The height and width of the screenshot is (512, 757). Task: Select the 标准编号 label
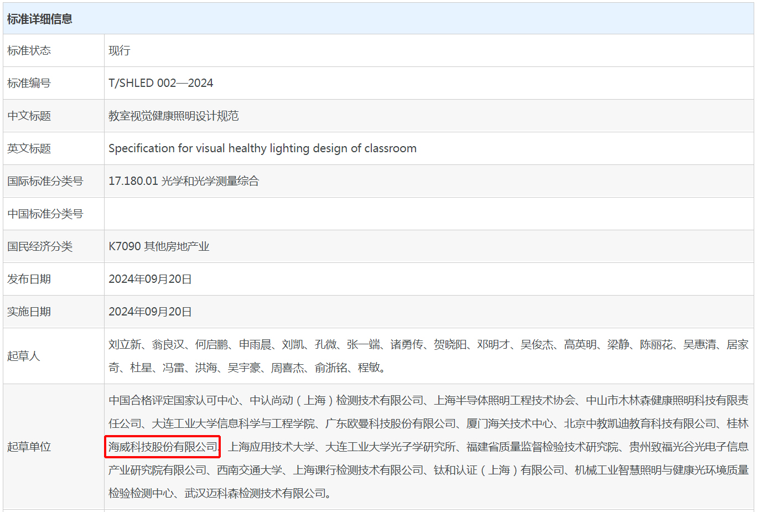pos(29,83)
